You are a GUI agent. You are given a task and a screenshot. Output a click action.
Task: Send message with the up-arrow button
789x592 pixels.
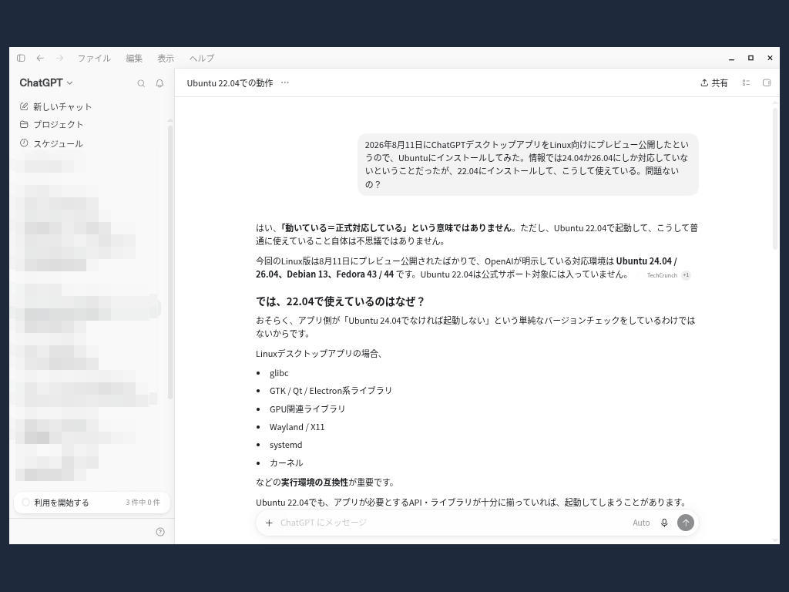click(685, 523)
